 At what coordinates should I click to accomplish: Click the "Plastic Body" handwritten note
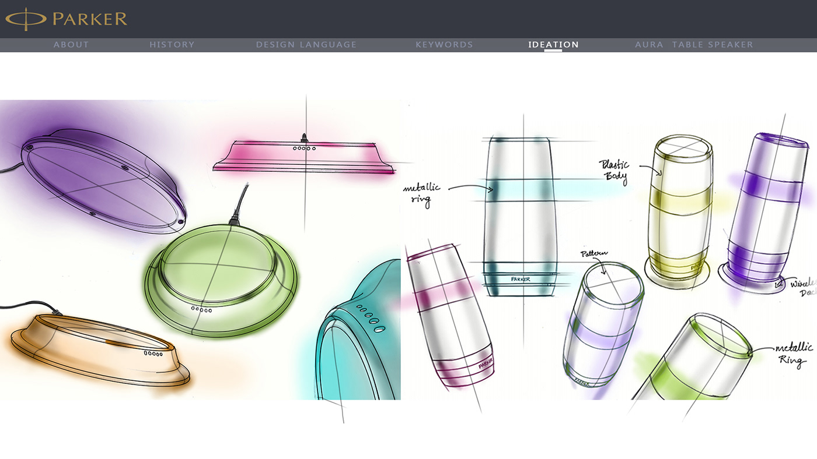(615, 172)
